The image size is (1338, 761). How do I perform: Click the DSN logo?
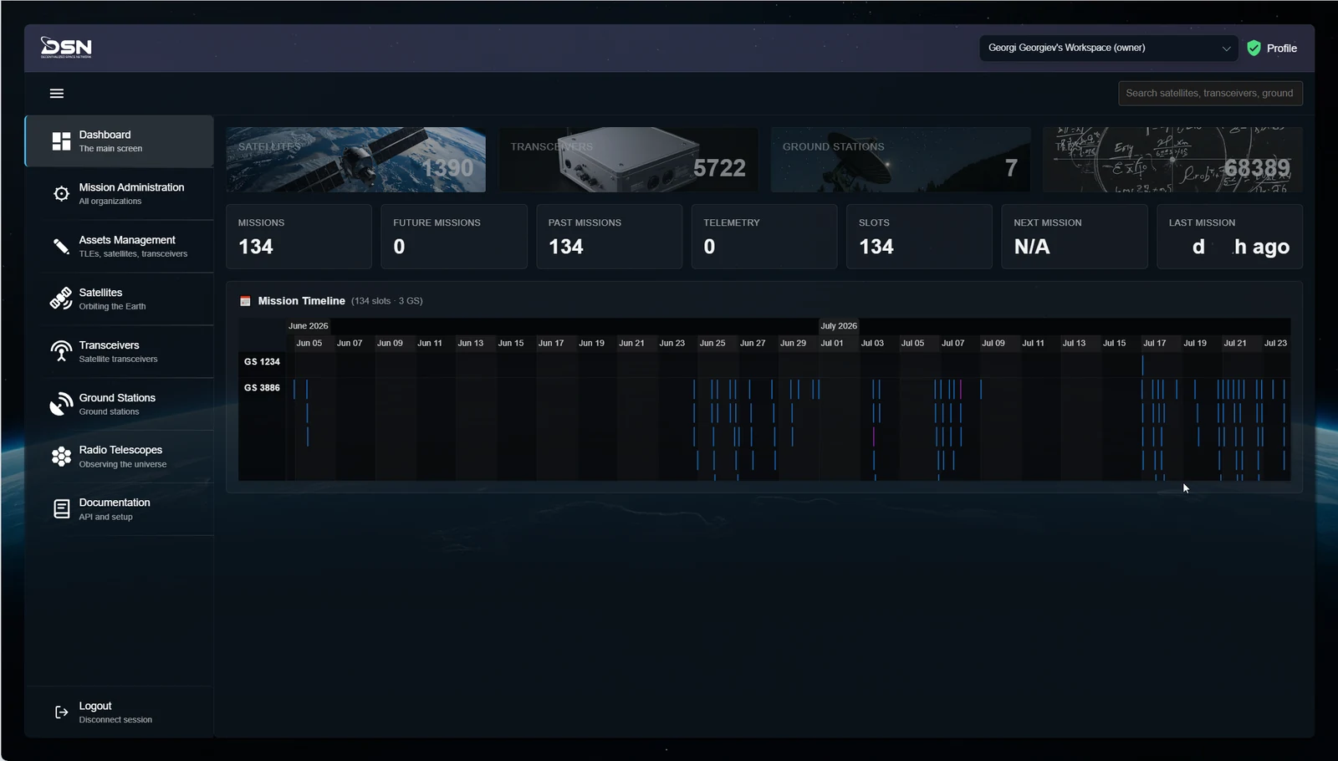[x=66, y=48]
